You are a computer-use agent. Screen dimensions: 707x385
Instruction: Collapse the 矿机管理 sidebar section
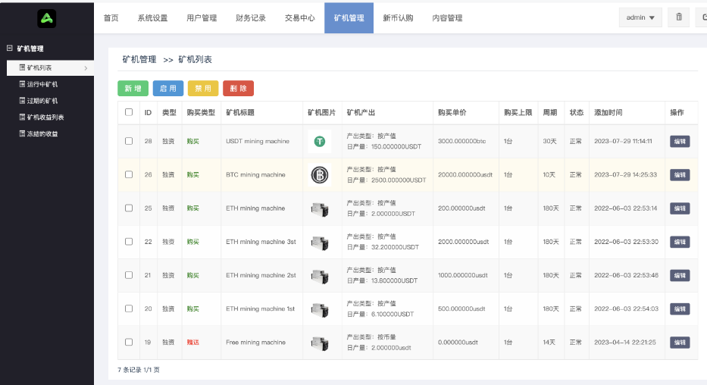(x=10, y=49)
